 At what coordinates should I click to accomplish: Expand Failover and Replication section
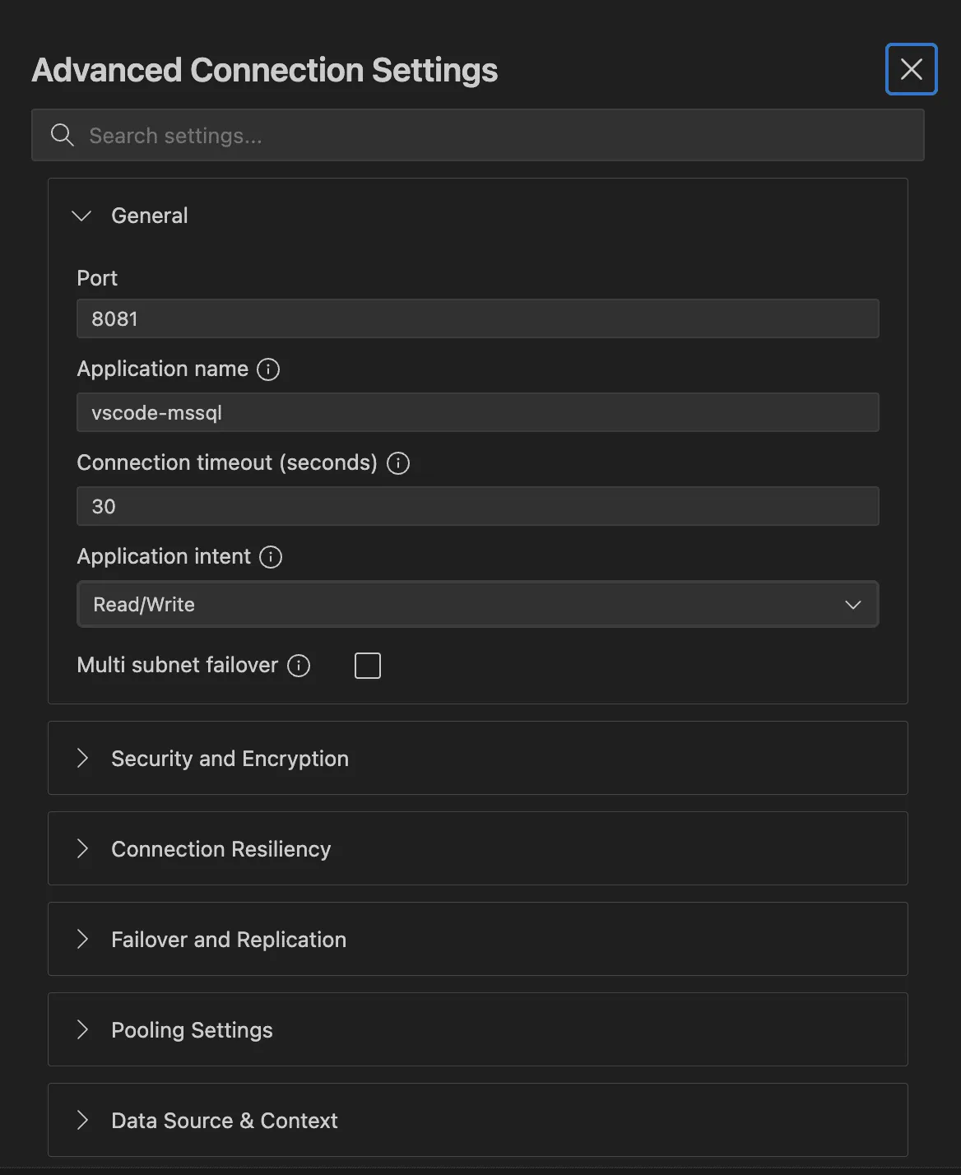coord(477,939)
